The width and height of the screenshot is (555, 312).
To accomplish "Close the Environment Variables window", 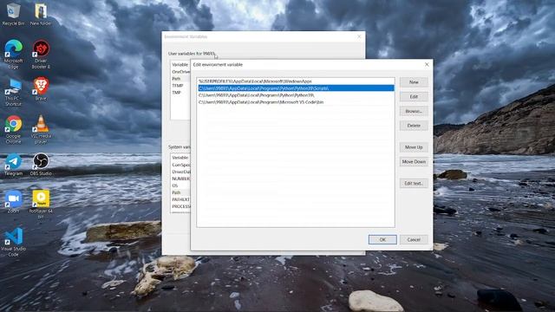I will (359, 36).
